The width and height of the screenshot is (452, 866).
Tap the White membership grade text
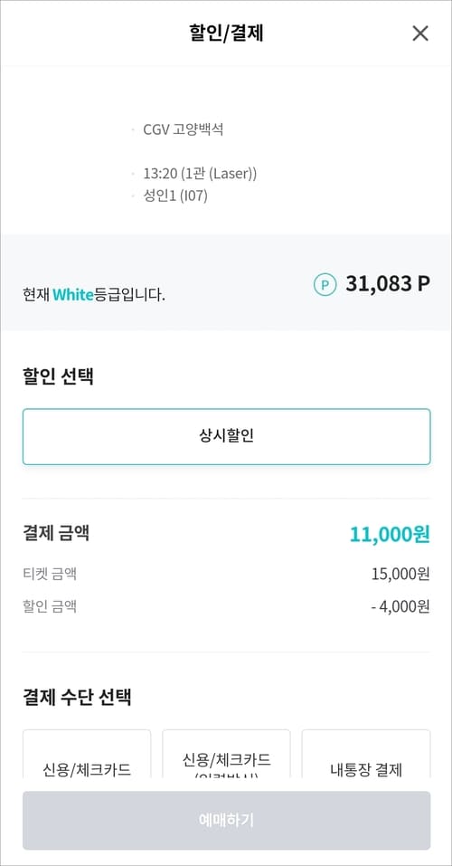[x=73, y=295]
